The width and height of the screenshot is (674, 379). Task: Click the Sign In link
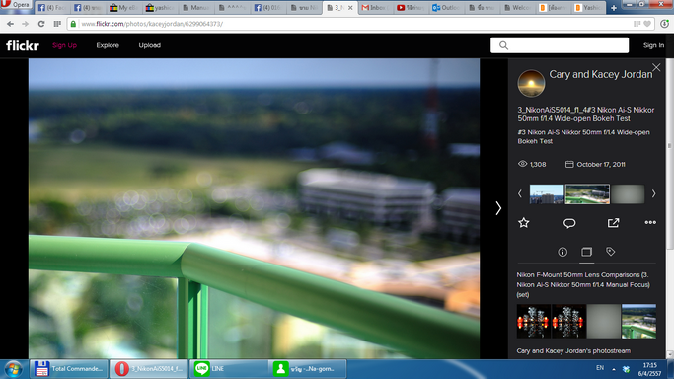653,45
